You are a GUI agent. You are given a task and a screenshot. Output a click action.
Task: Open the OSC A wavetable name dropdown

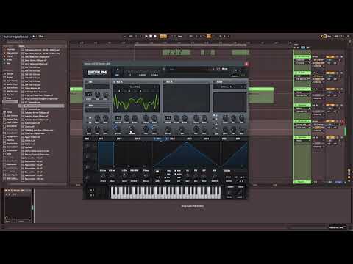135,87
